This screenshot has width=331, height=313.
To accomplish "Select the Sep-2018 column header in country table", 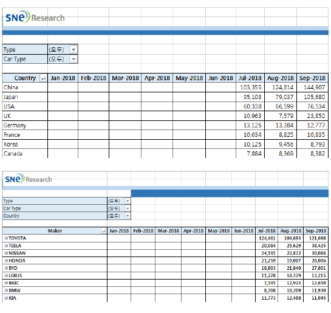I will [312, 78].
